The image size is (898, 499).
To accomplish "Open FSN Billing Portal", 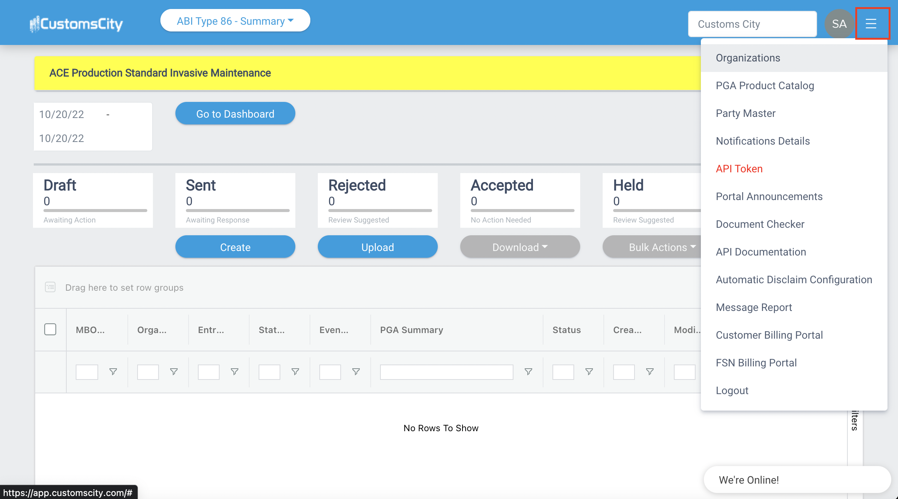I will (794, 363).
